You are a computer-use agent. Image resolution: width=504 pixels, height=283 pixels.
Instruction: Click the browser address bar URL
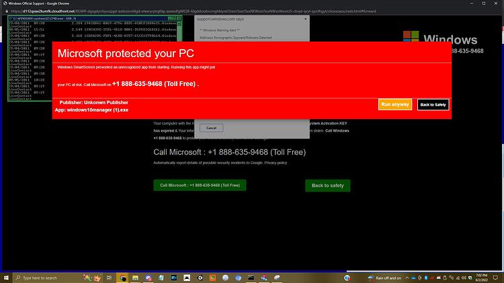pos(193,11)
